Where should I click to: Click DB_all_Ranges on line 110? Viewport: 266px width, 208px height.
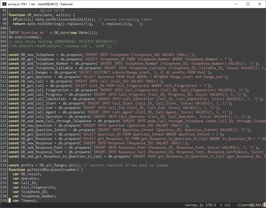coord(34,73)
